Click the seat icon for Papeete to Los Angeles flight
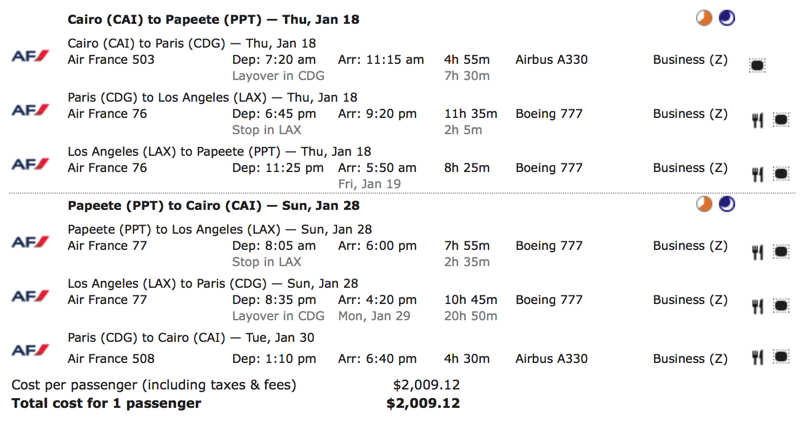The image size is (806, 423). pyautogui.click(x=781, y=252)
